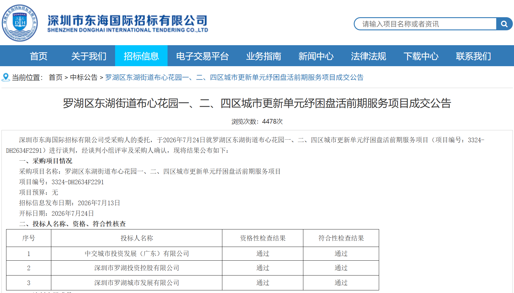Click the 投标人名称 table header cell
The image size is (514, 293).
pos(137,238)
